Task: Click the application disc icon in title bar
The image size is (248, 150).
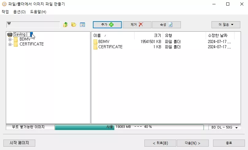Action: tap(4, 4)
